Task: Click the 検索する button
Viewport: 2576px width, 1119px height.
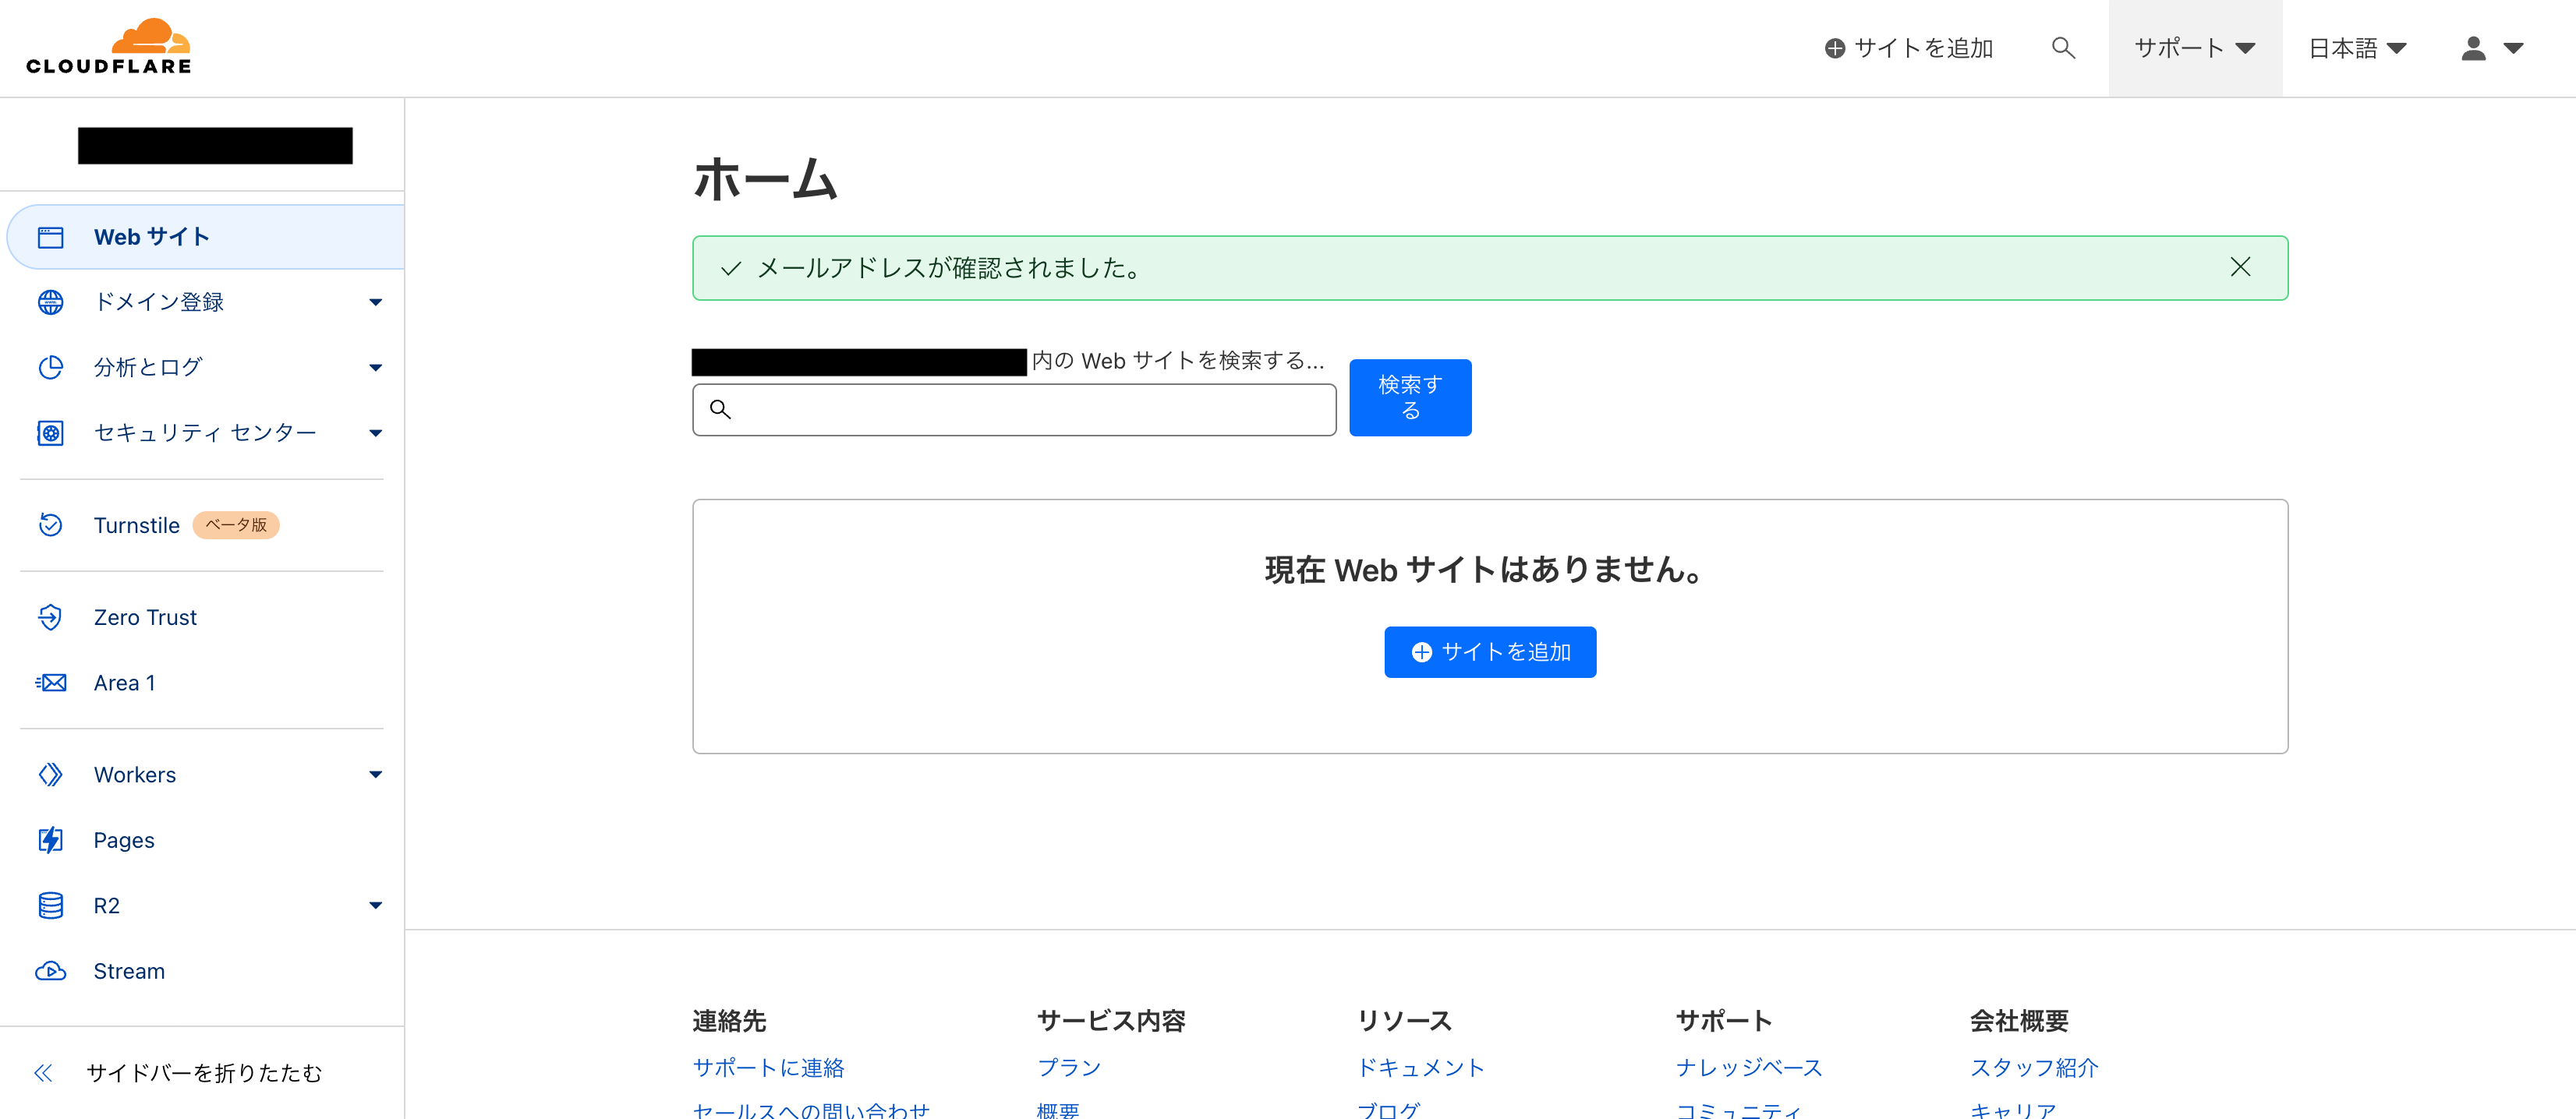Action: pos(1410,397)
